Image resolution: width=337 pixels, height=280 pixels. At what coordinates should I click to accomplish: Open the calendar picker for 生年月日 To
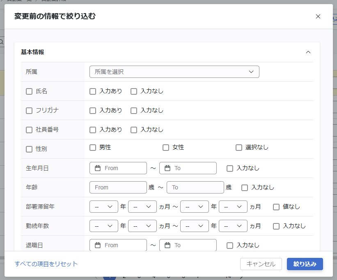(167, 168)
